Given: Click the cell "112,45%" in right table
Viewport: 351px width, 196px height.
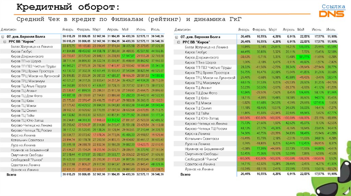Looking at the screenshot, I should click(303, 144).
